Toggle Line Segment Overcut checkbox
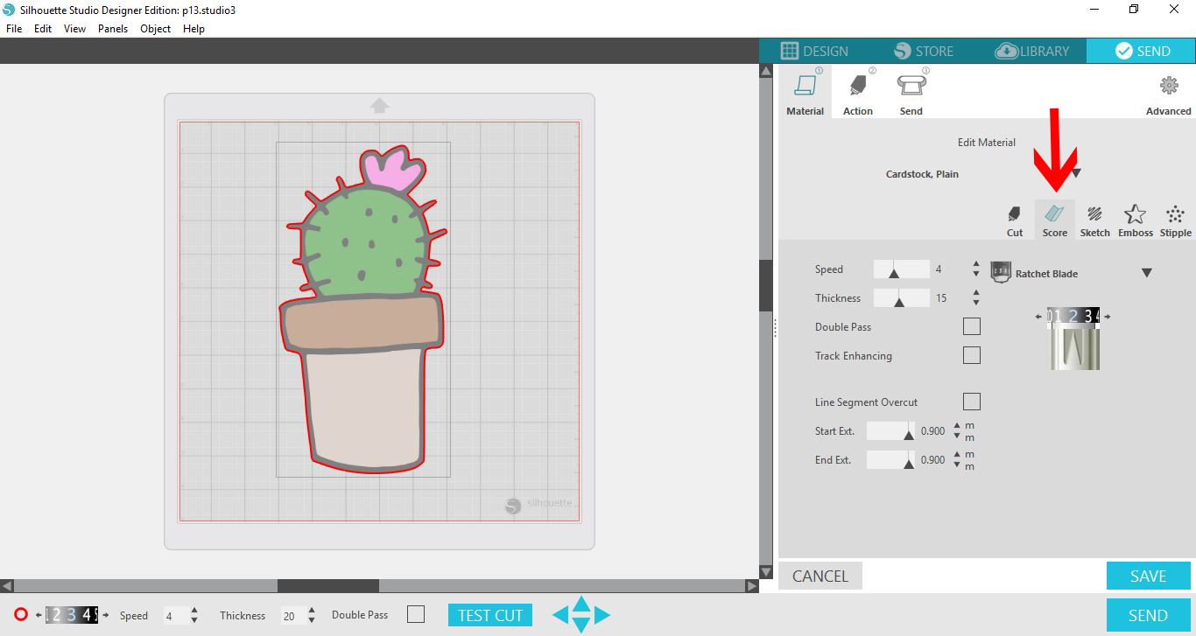 tap(971, 402)
